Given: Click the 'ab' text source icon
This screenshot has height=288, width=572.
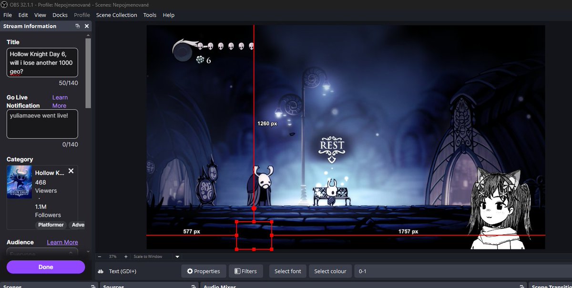Looking at the screenshot, I should tap(101, 271).
